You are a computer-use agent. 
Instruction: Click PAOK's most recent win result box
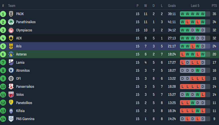[x=203, y=14]
